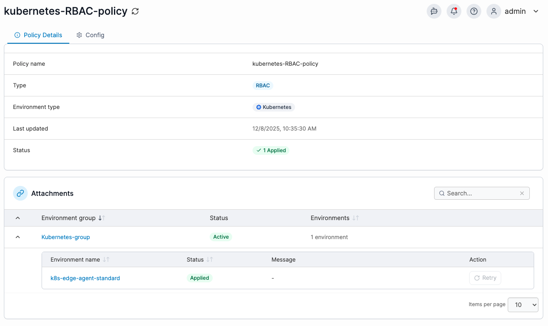Collapse all rows using header chevron

[18, 218]
